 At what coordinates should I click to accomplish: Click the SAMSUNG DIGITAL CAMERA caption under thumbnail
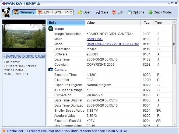click(24, 57)
